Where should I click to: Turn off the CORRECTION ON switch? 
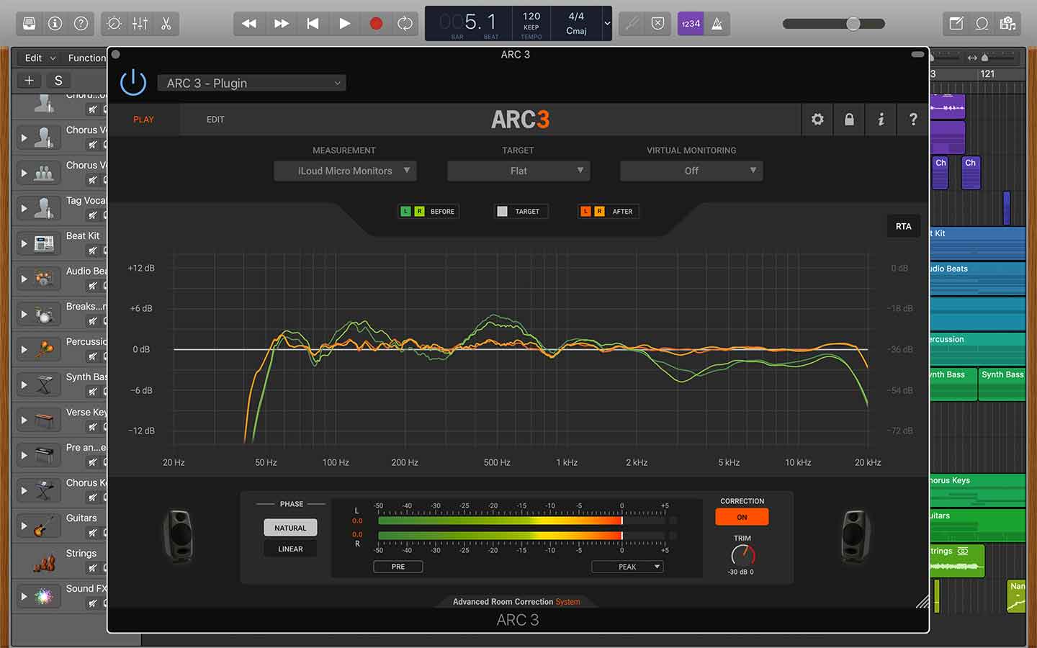[742, 517]
